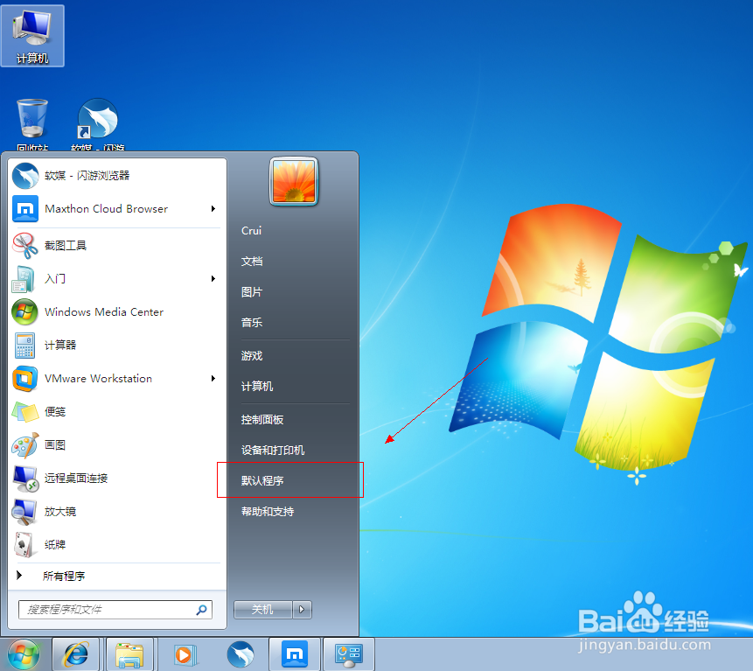Open 远程桌面连接 remote desktop

pyautogui.click(x=115, y=479)
